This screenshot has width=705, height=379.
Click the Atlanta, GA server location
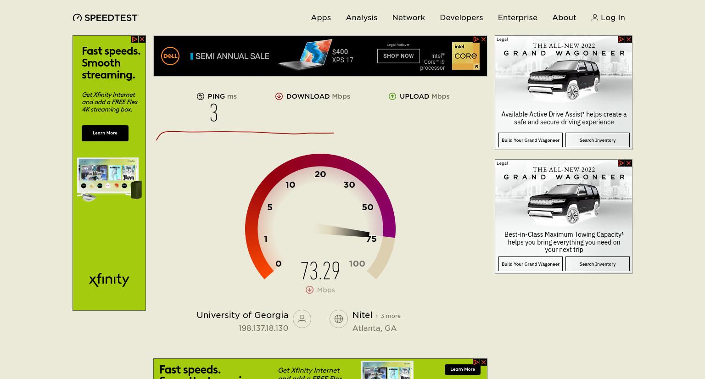click(374, 329)
